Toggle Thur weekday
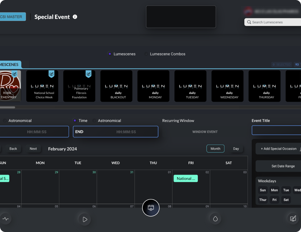 click(263, 200)
